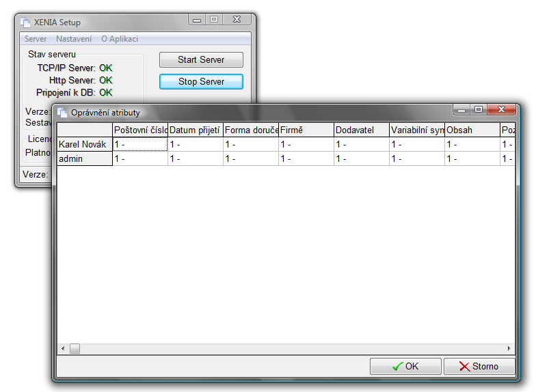Select the admin row header
The height and width of the screenshot is (392, 536).
point(85,158)
